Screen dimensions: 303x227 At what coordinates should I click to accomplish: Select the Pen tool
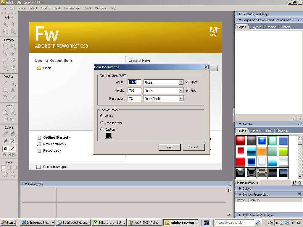pyautogui.click(x=13, y=83)
